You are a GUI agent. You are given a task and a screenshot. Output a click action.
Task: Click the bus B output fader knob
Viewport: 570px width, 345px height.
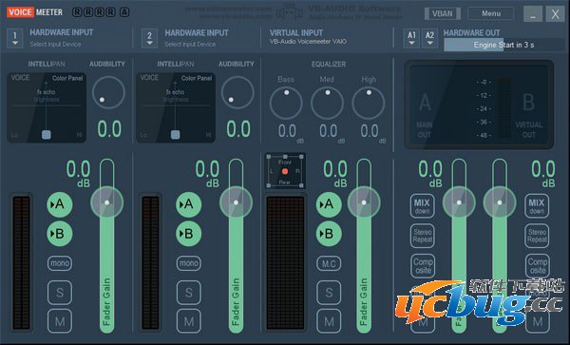pos(500,202)
